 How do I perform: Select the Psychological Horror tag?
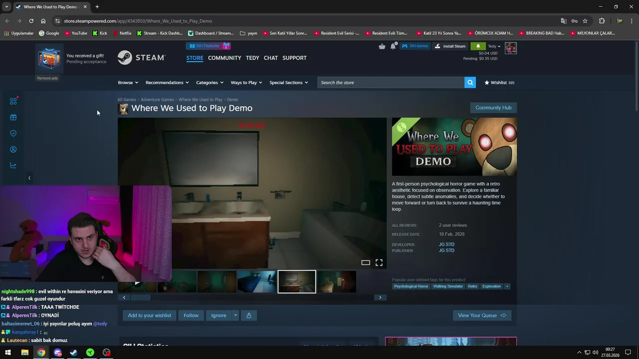click(x=411, y=286)
